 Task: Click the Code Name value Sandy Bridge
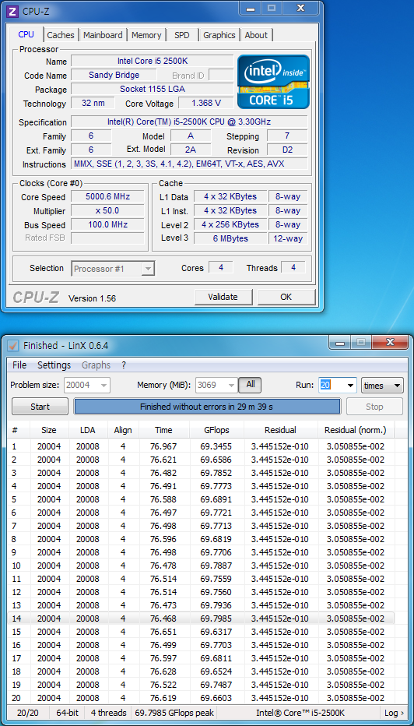point(114,75)
